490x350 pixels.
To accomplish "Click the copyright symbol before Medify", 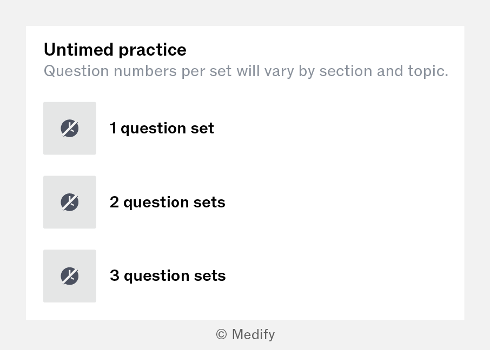I will pos(221,334).
